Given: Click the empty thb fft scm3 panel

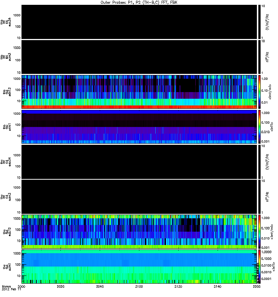Looking at the screenshot, I should click(x=139, y=57).
